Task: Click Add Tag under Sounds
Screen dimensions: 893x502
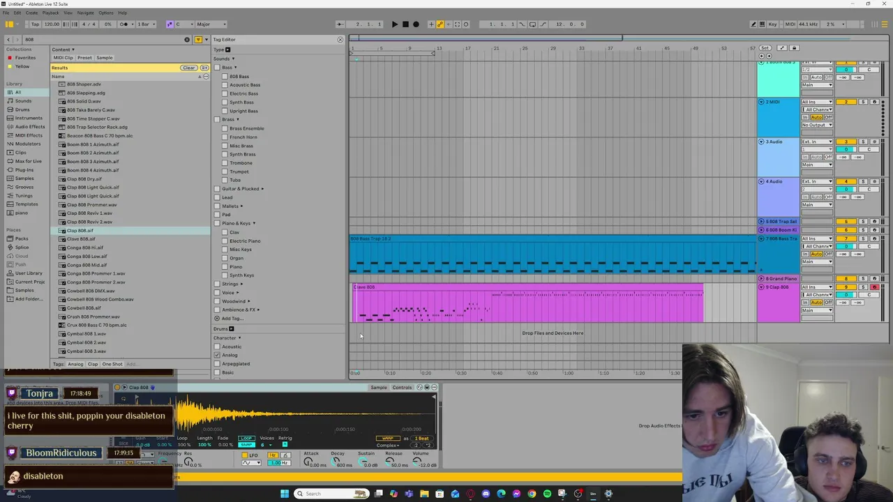Action: point(232,319)
